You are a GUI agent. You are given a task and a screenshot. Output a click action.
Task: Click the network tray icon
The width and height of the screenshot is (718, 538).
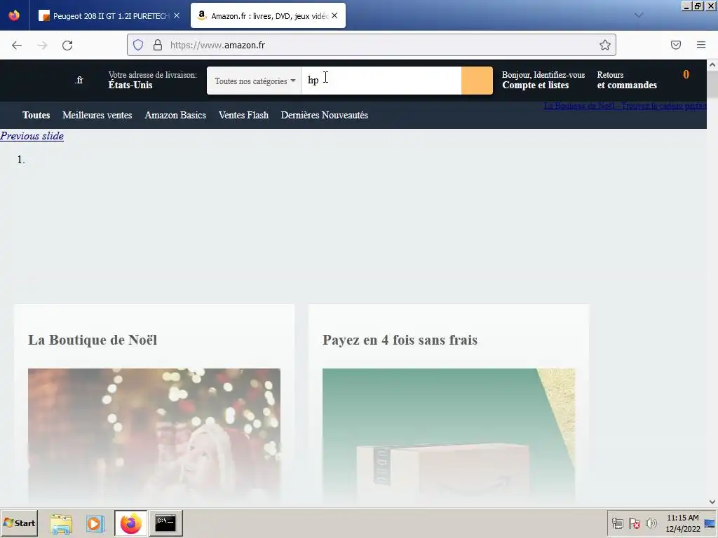[x=618, y=523]
